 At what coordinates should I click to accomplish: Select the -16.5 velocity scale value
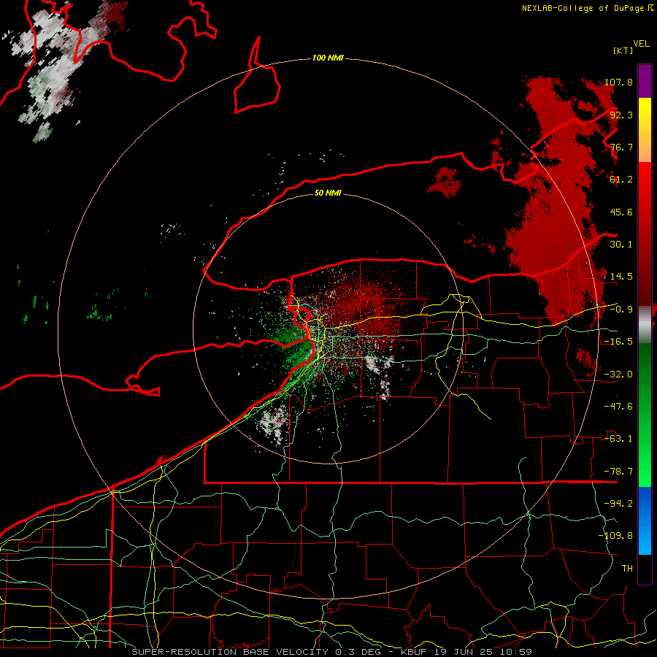pos(618,342)
